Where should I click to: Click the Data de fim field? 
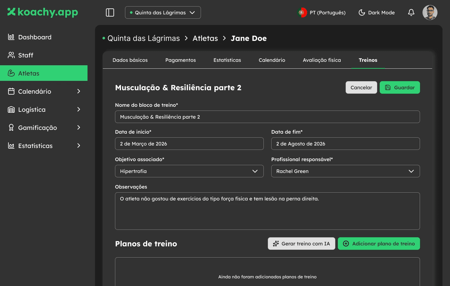coord(346,144)
